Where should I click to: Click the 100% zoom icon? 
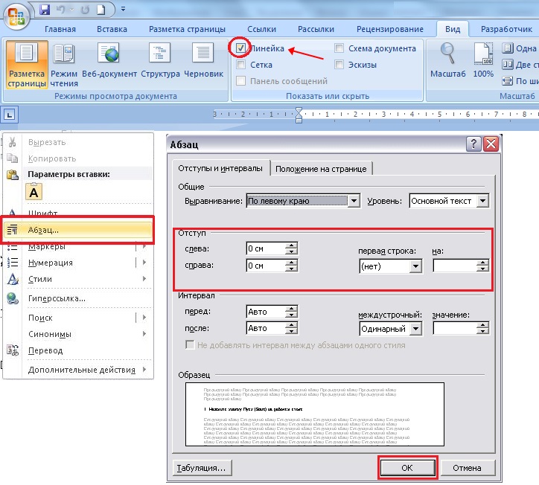click(483, 60)
